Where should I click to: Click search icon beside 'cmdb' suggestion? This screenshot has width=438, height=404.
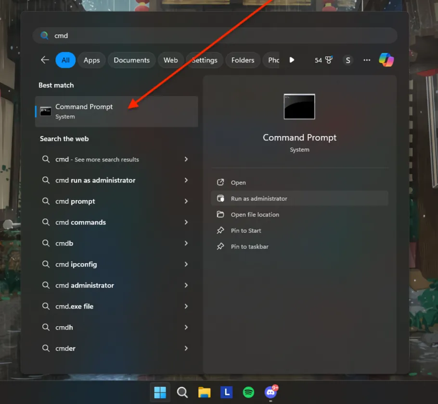click(x=46, y=243)
